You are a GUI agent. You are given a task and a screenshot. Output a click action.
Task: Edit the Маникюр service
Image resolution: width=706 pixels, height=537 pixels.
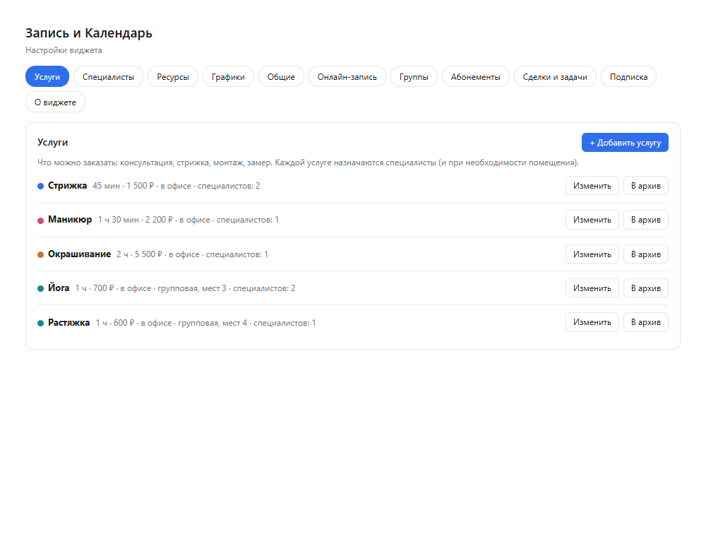coord(592,220)
